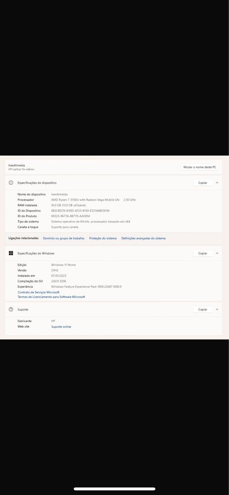This screenshot has height=495, width=229.
Task: Collapse the Especificações do dispositivo section chevron
Action: point(217,183)
